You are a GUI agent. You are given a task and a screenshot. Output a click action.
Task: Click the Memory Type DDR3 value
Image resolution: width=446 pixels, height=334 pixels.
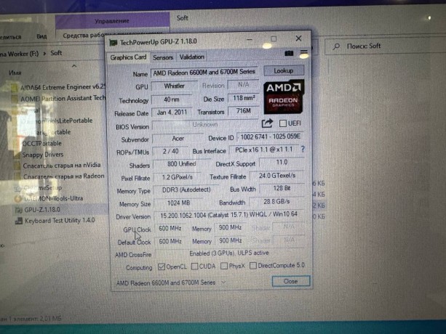[186, 190]
